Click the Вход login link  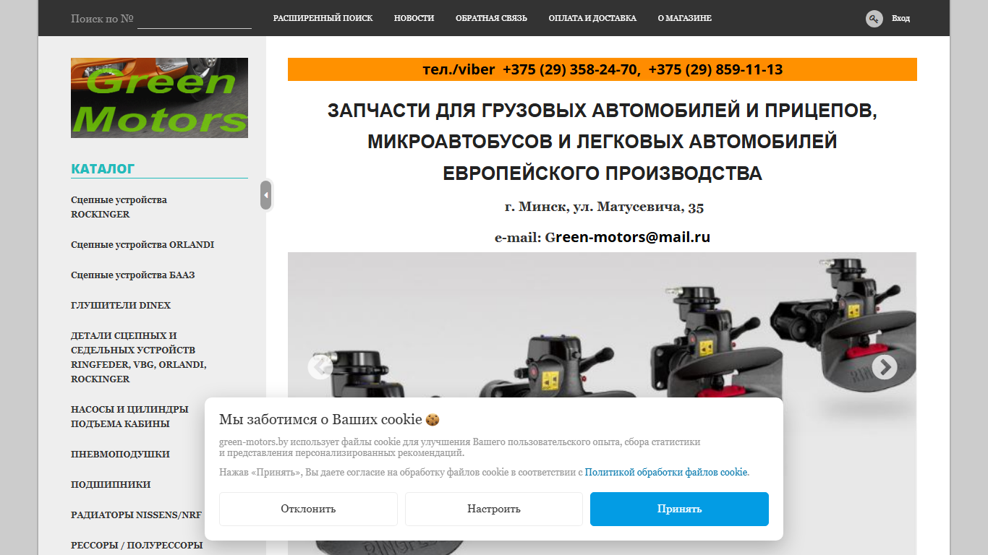[x=900, y=18]
